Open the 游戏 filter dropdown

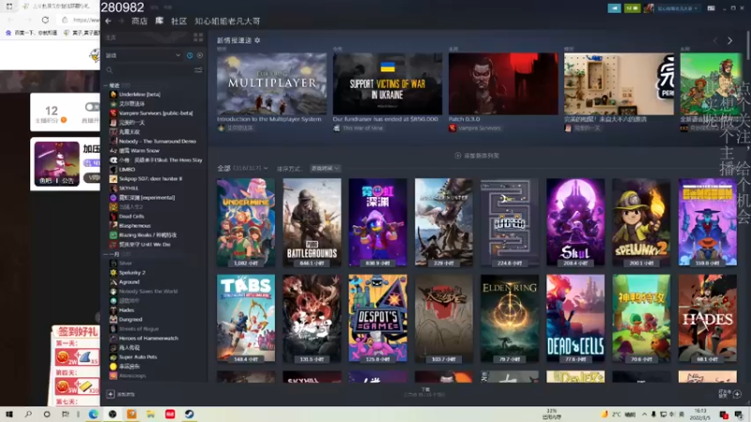[143, 55]
